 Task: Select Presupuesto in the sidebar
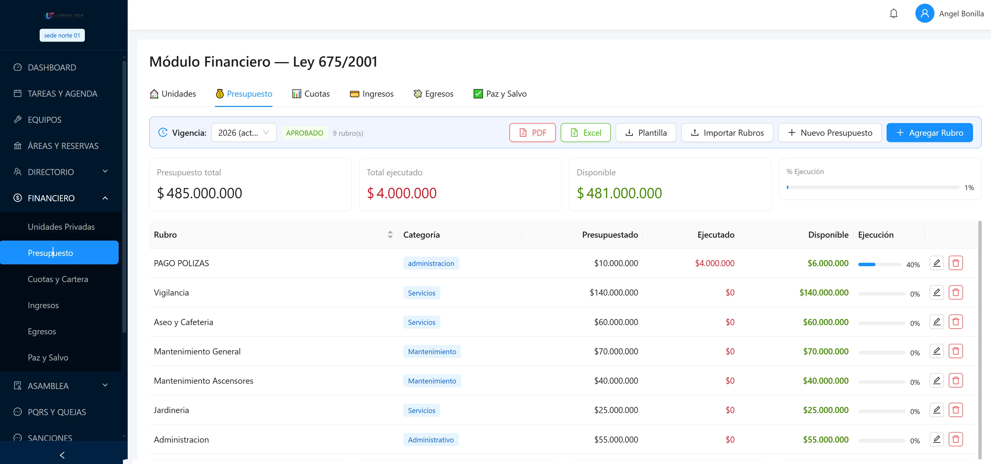59,252
